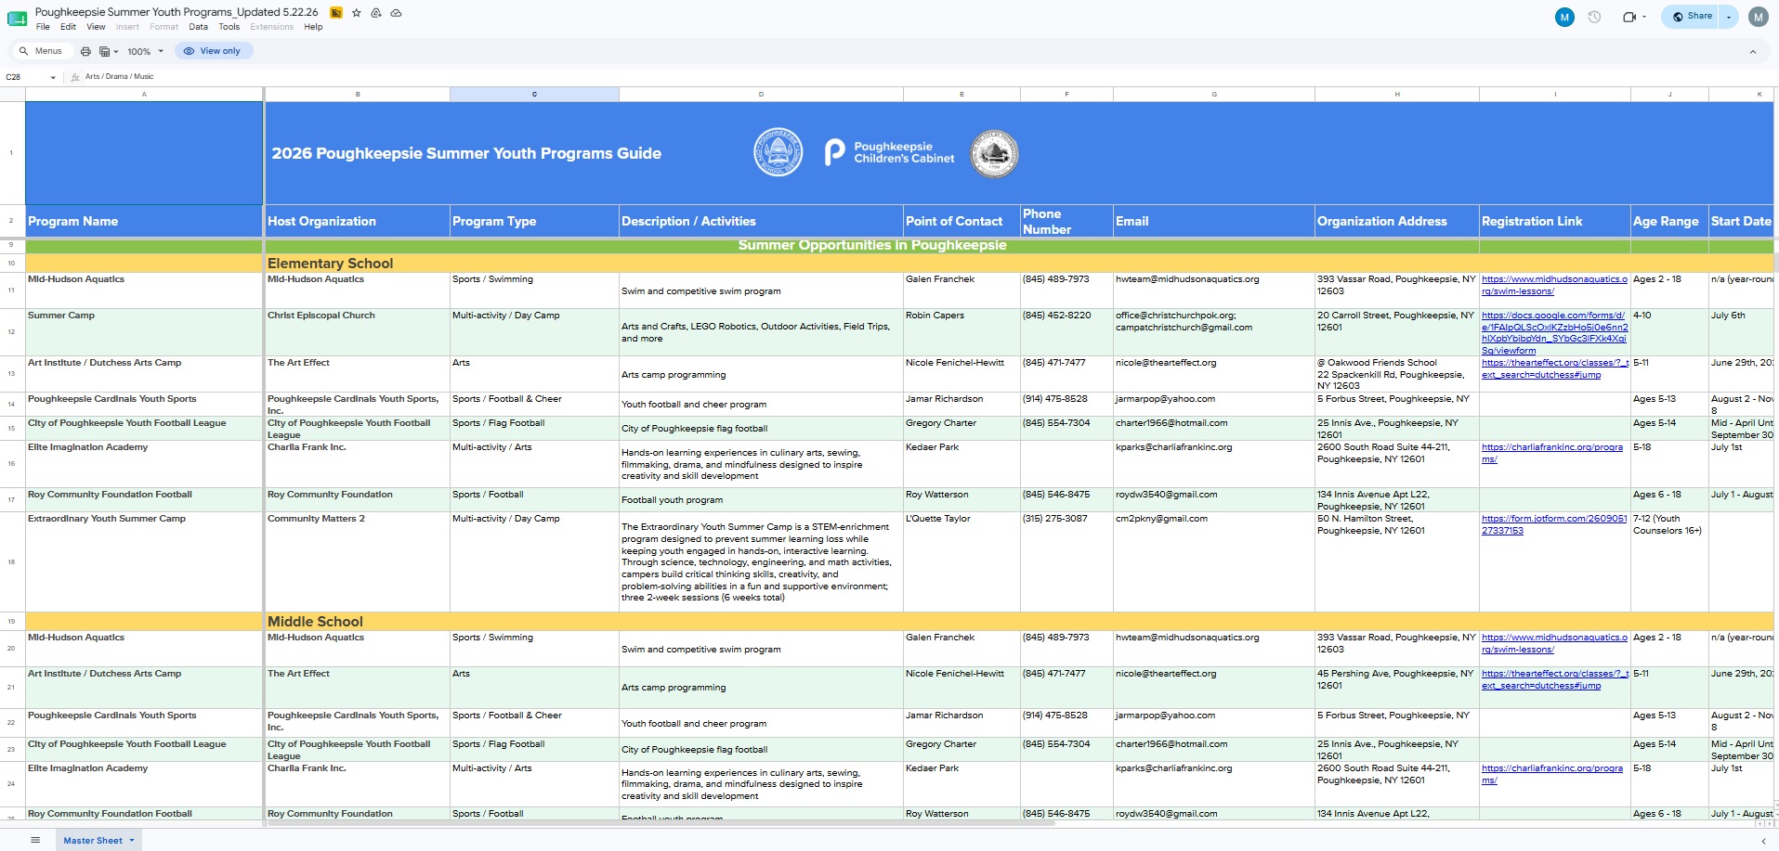Image resolution: width=1779 pixels, height=851 pixels.
Task: Open the File menu
Action: pyautogui.click(x=43, y=27)
